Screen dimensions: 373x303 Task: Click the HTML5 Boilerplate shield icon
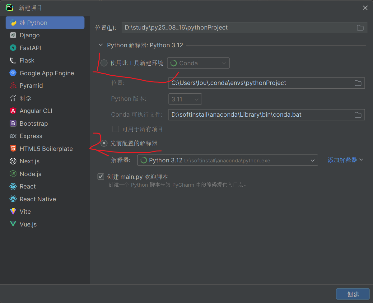[x=13, y=149]
